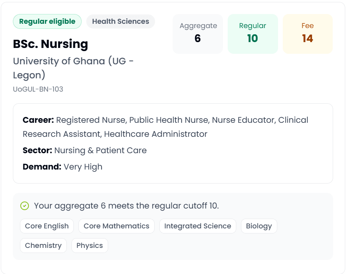Screen dimensions: 346x274
Task: Open the BSc. Nursing program title
Action: click(x=50, y=44)
